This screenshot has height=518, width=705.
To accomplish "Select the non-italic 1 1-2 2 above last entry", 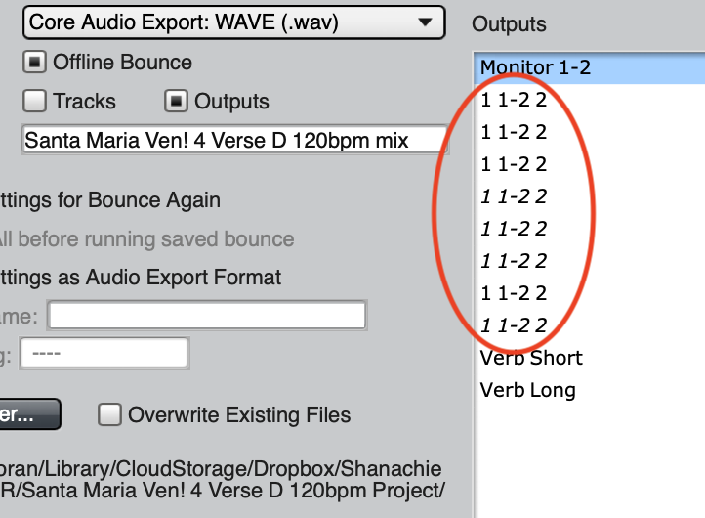I will (514, 293).
